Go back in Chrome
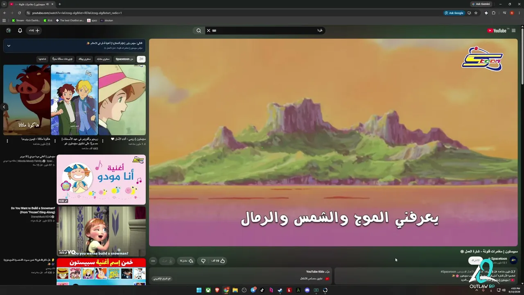524x295 pixels. click(5, 13)
